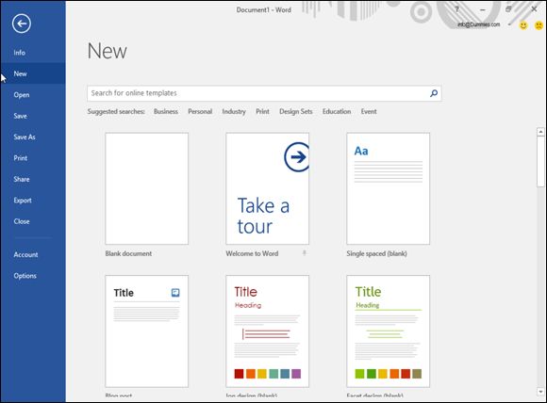Send a smile feedback icon
The height and width of the screenshot is (403, 547).
pos(523,25)
